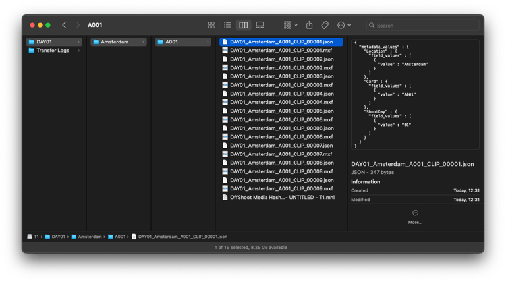Switch to gallery view mode
The width and height of the screenshot is (506, 282).
pyautogui.click(x=260, y=25)
